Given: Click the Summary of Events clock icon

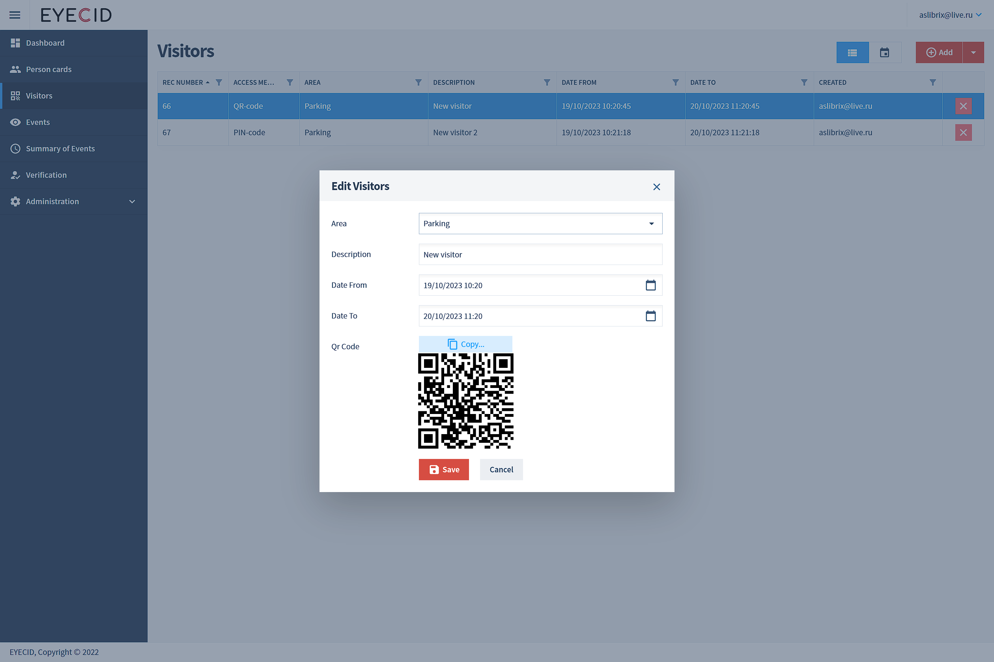Looking at the screenshot, I should coord(15,149).
